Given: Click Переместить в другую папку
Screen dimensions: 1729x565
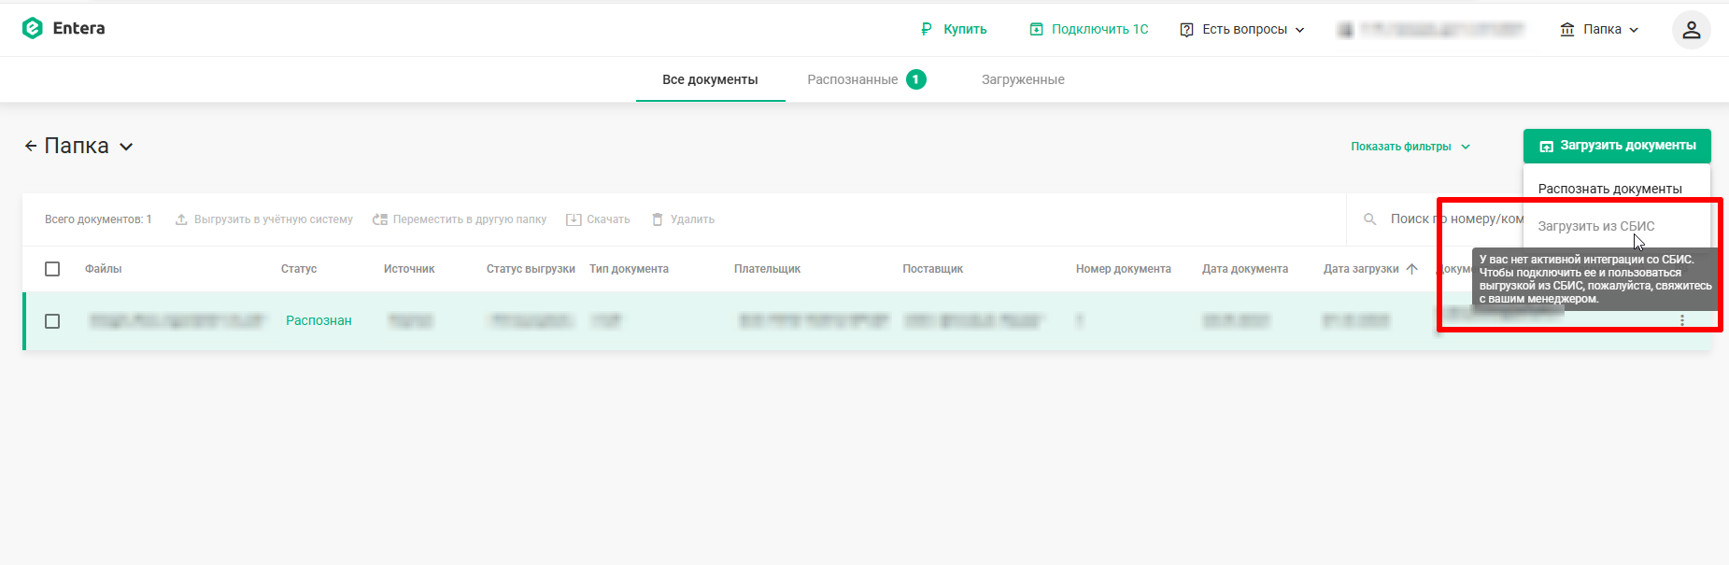Looking at the screenshot, I should [x=460, y=219].
